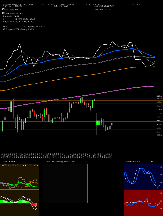Image resolution: width=163 pixels, height=216 pixels.
Task: Click the 1727.45 price axis label
Action: (160, 113)
